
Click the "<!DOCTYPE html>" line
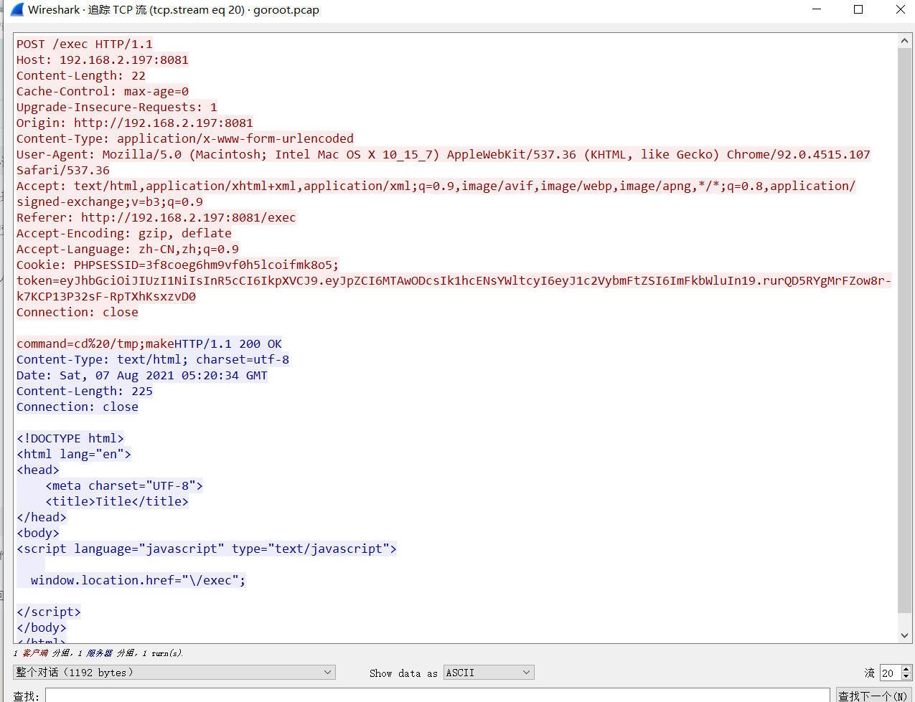[70, 438]
